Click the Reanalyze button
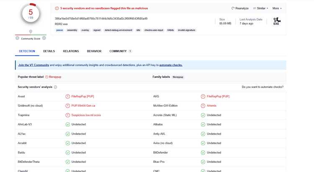The image size is (314, 172). tap(240, 8)
